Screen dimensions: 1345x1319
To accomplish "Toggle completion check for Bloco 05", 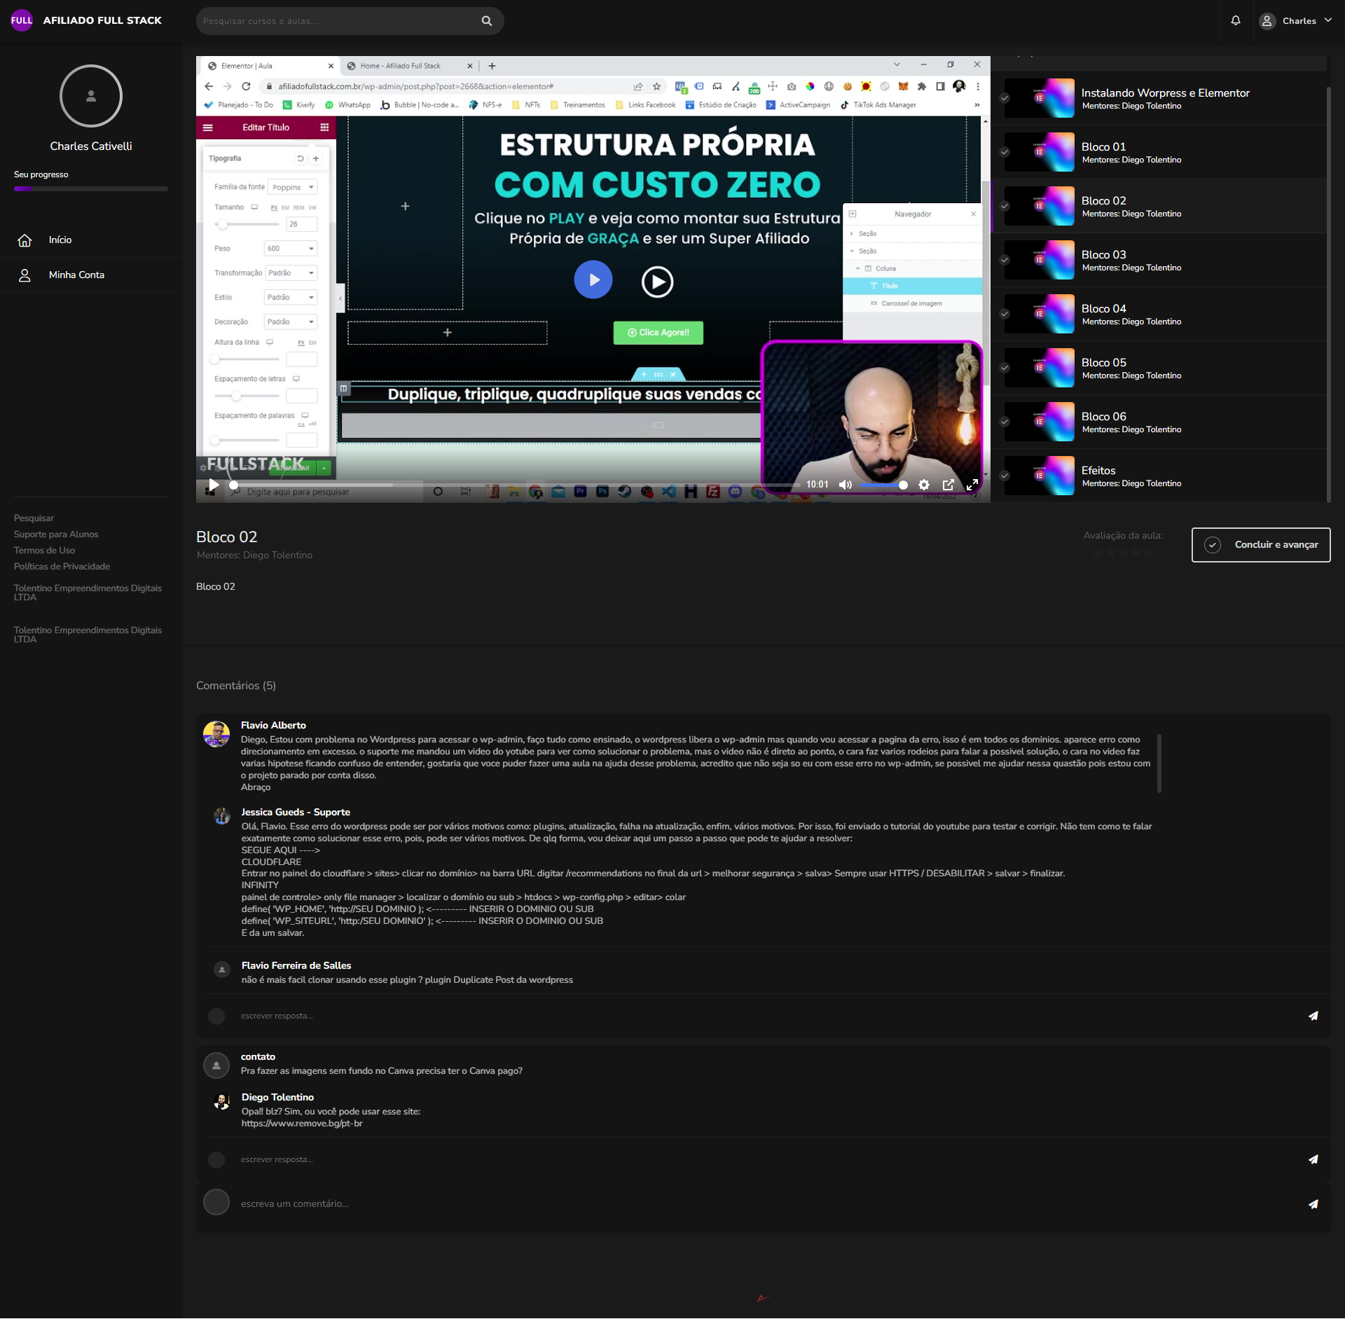I will 1005,368.
